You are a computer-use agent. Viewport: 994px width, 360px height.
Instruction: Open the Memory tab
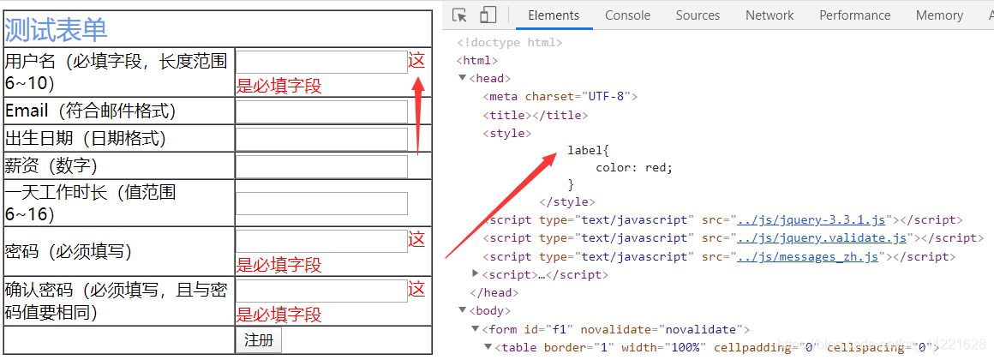click(939, 15)
